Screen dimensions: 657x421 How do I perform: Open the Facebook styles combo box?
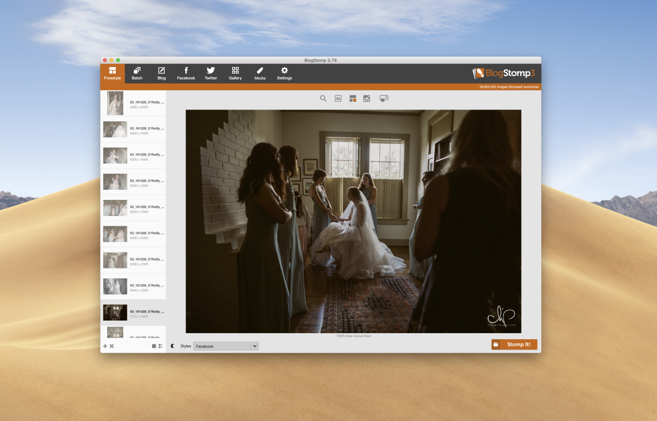[222, 346]
